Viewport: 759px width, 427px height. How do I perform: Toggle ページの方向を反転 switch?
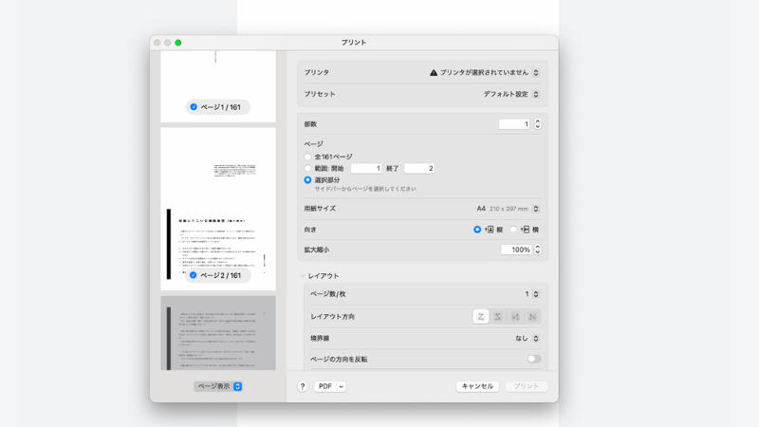coord(534,359)
